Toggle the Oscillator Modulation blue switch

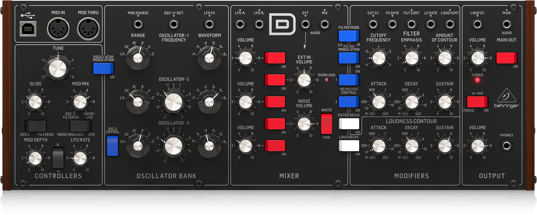103,68
